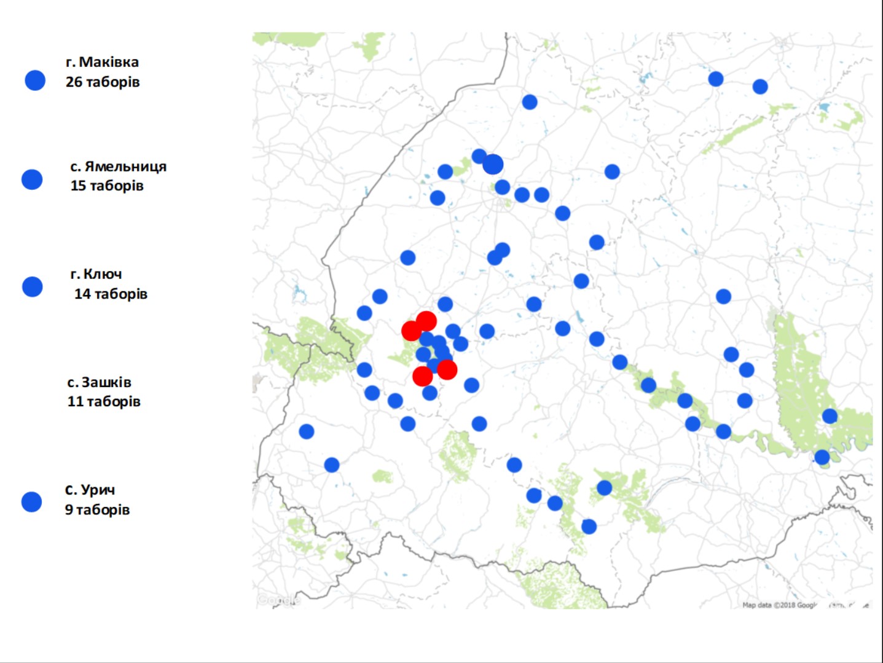This screenshot has width=883, height=663.
Task: Click the blue dot beside с. Урич
Action: pyautogui.click(x=31, y=501)
